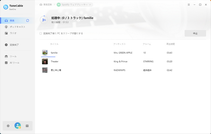Open the mail feedback icon
Viewport: 211px width, 134px height.
[27, 126]
